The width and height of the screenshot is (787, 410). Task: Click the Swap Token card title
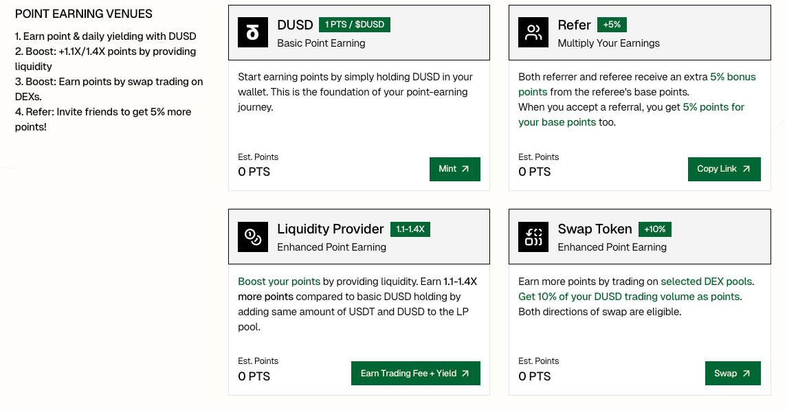click(595, 229)
